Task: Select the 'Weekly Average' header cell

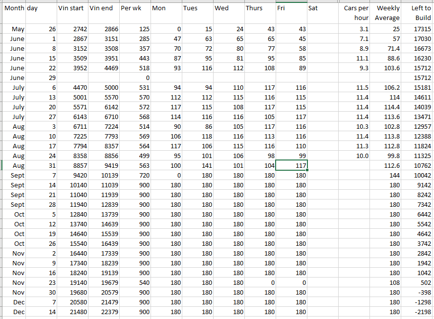Action: pyautogui.click(x=386, y=13)
